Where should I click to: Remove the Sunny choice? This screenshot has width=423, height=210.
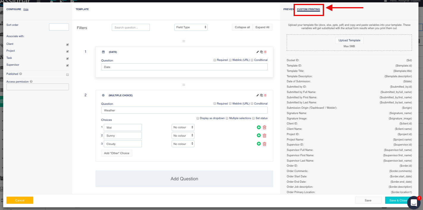264,135
